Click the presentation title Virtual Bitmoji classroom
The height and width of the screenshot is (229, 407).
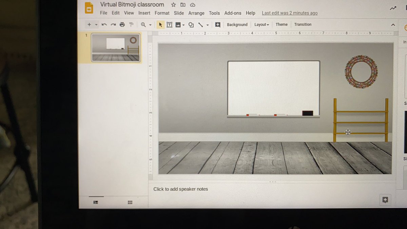click(x=132, y=5)
